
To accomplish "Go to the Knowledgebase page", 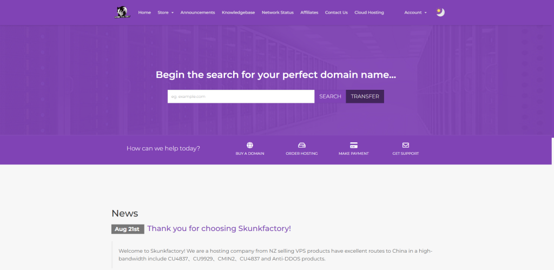I will (x=238, y=12).
